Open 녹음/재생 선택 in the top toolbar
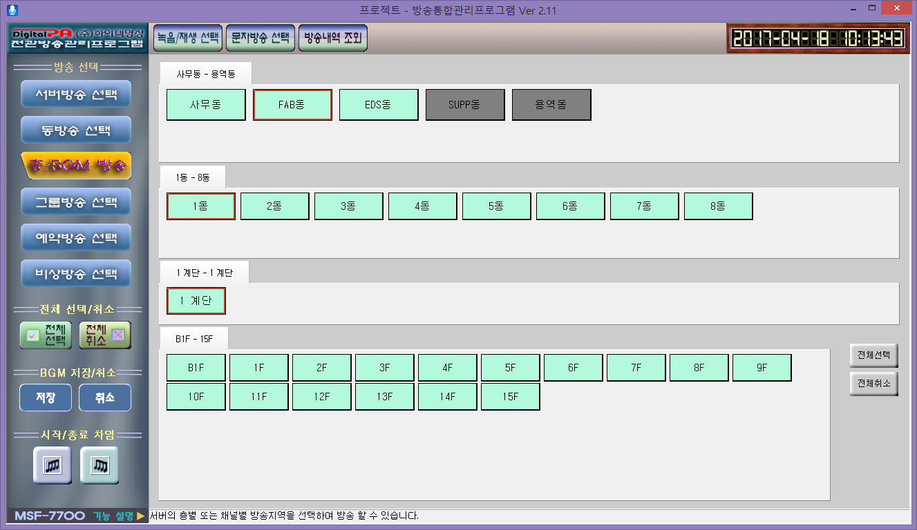 pyautogui.click(x=187, y=38)
